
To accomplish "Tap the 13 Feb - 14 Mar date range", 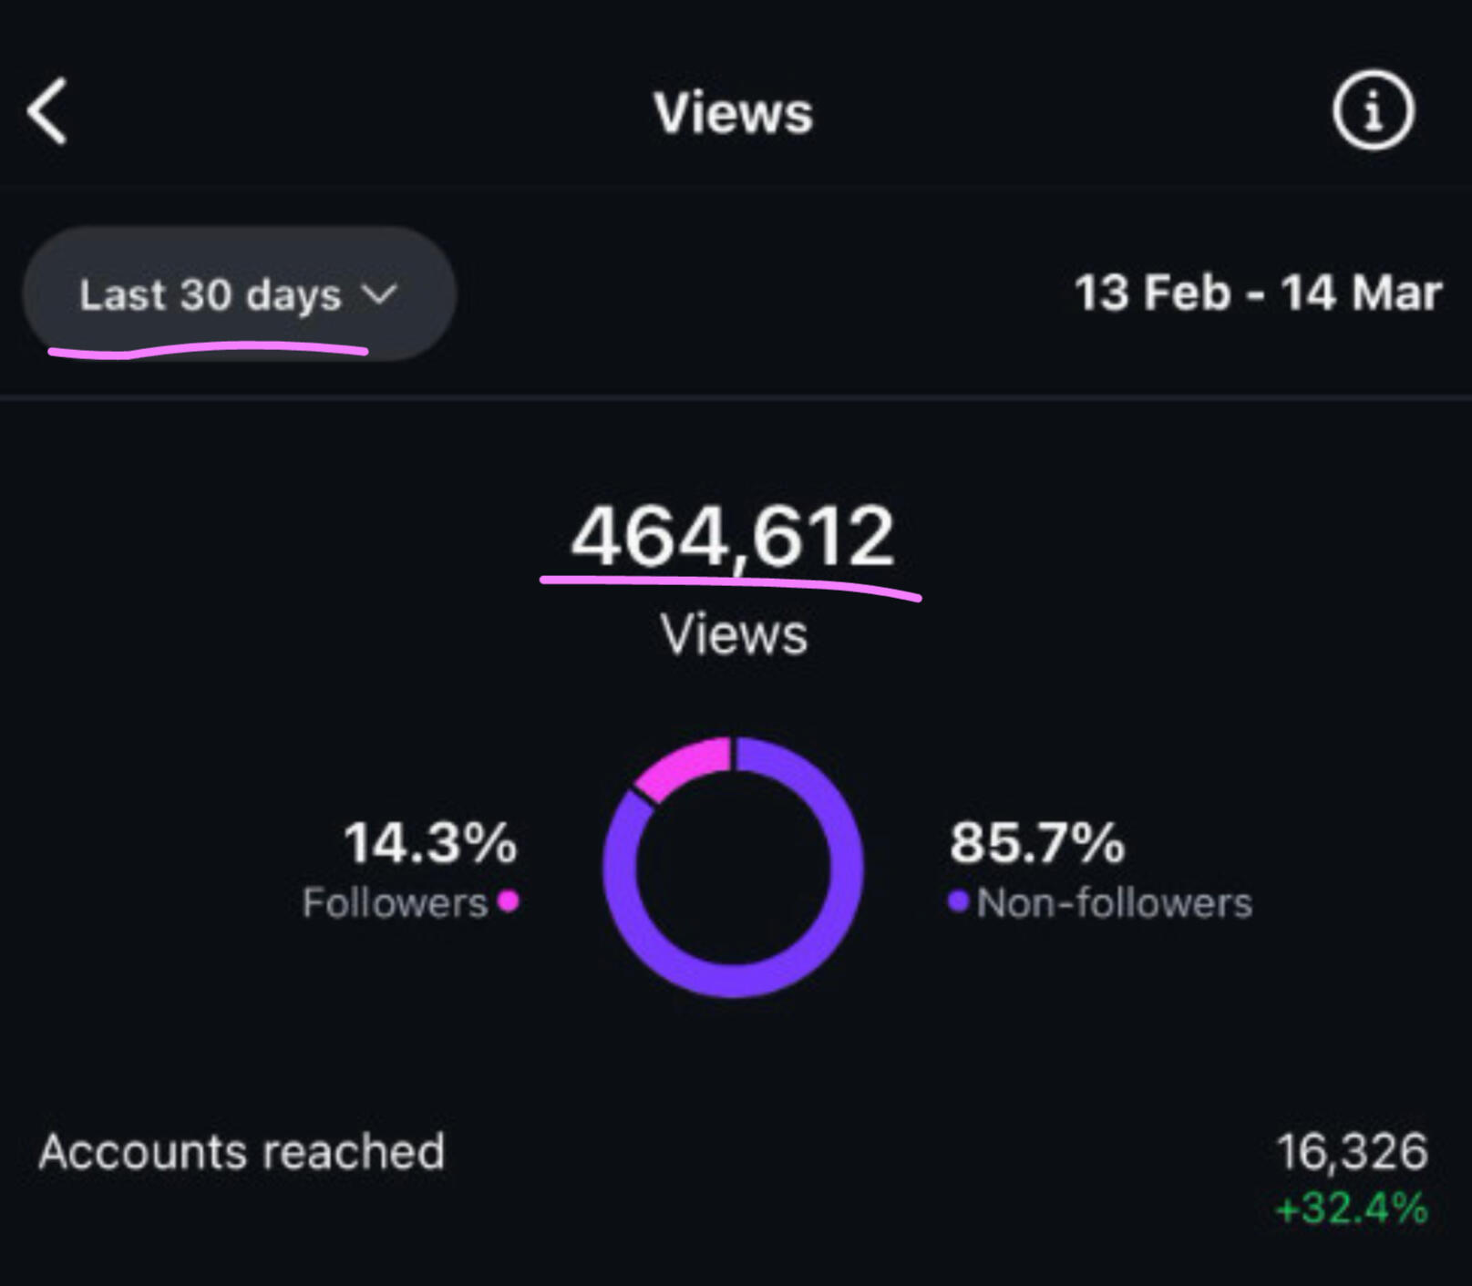I will click(1257, 293).
